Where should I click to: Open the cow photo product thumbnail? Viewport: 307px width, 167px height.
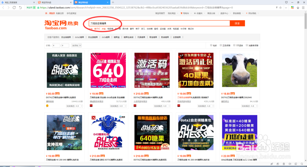click(239, 70)
